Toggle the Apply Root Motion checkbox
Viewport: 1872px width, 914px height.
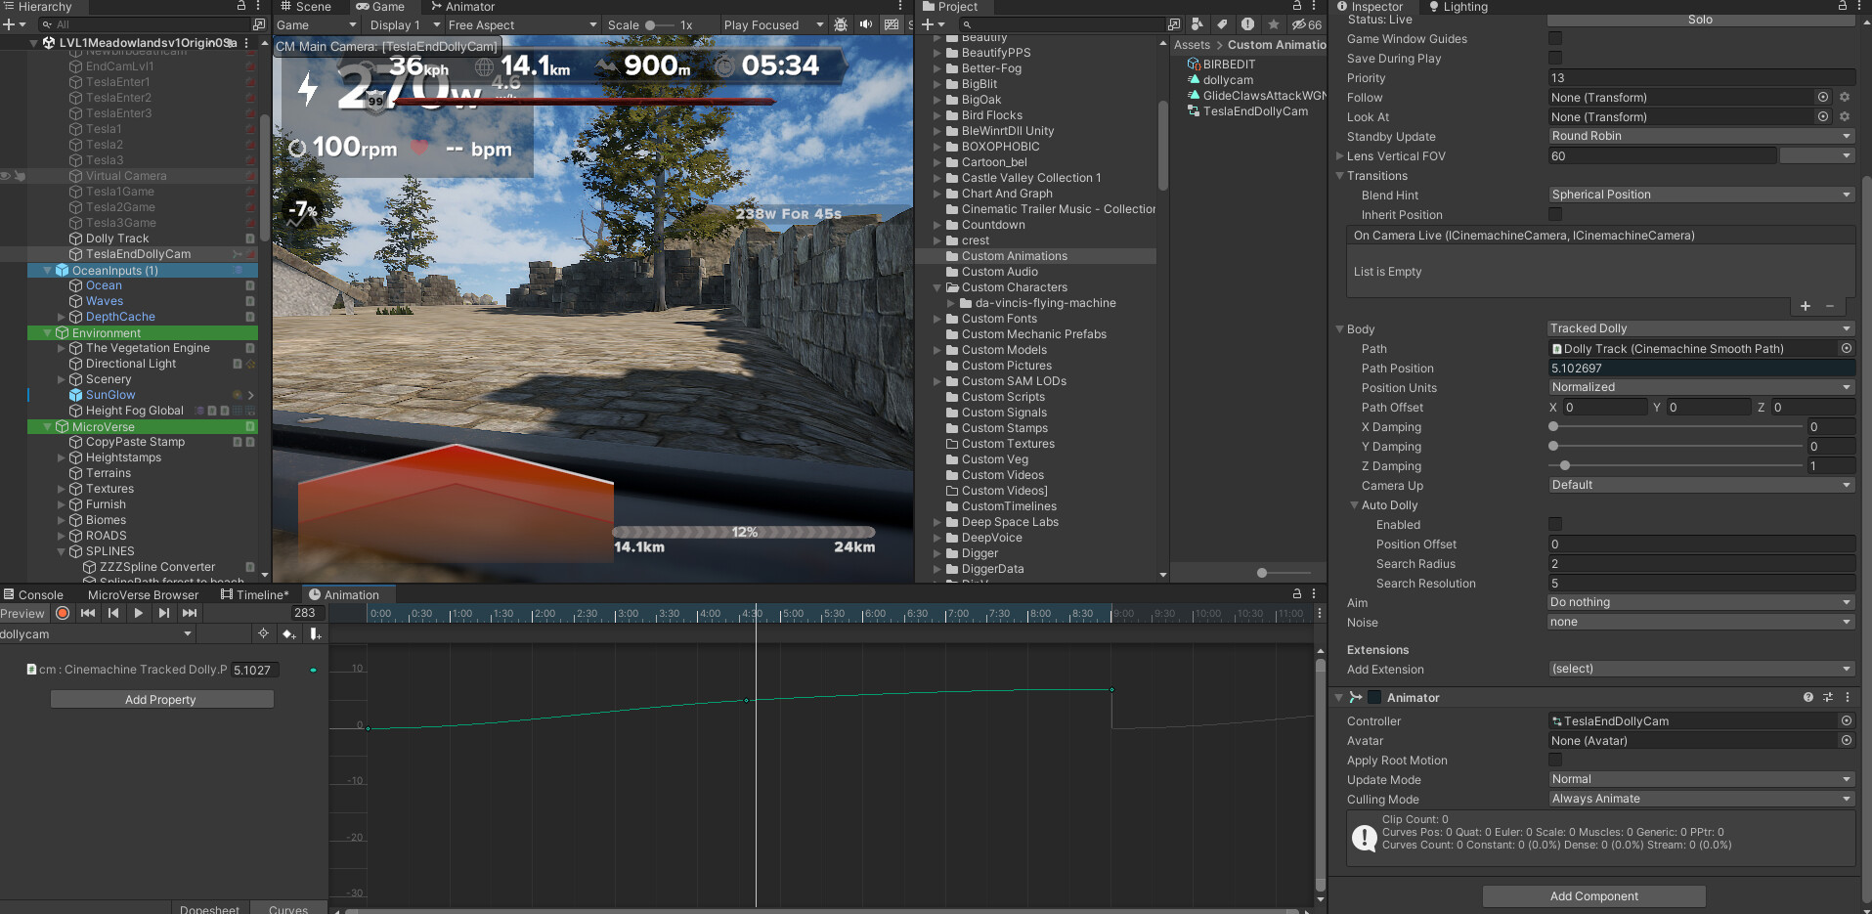tap(1554, 761)
